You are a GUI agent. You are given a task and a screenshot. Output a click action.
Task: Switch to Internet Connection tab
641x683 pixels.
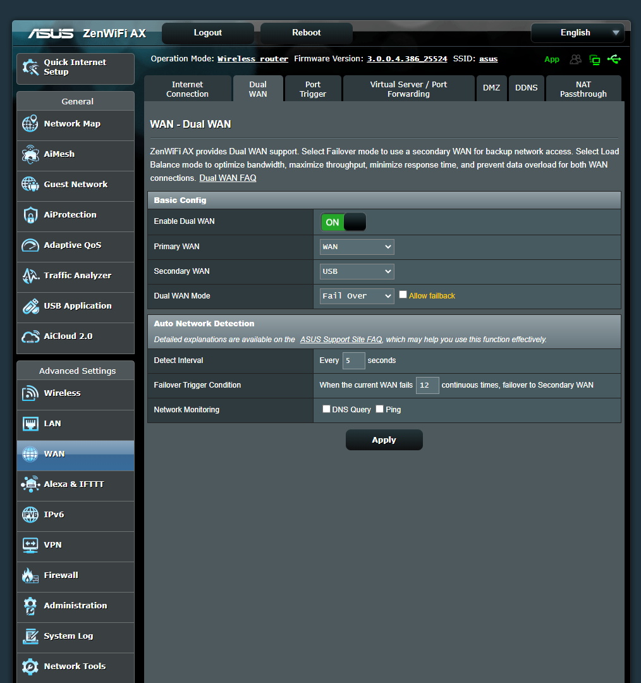tap(187, 89)
